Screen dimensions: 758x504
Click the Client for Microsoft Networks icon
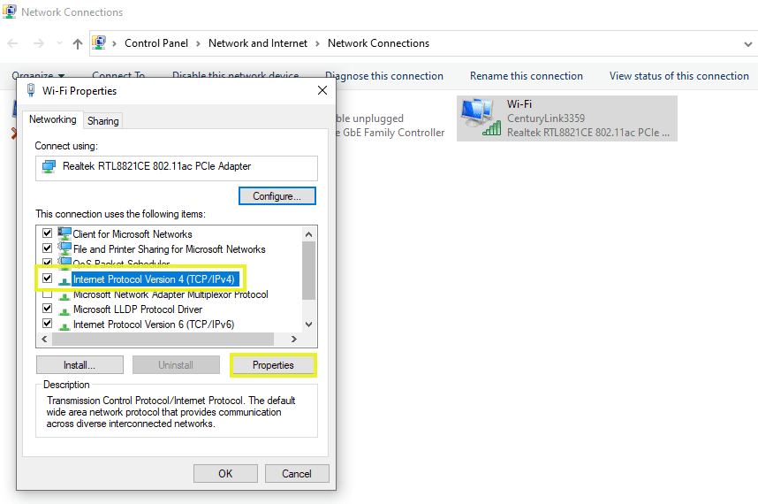point(64,233)
